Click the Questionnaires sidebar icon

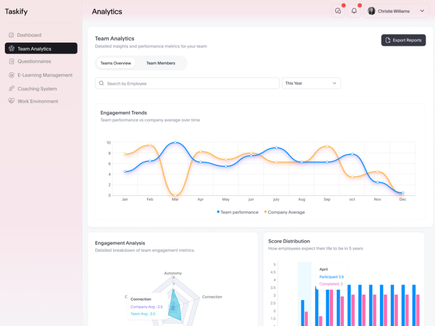[x=11, y=61]
